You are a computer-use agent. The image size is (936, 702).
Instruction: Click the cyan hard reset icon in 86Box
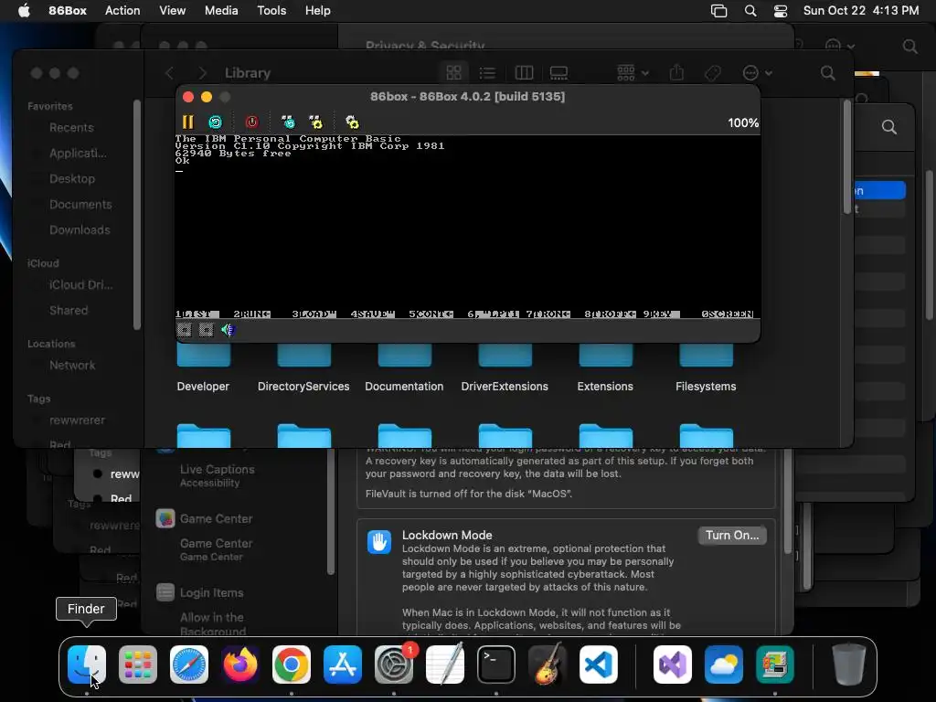215,122
